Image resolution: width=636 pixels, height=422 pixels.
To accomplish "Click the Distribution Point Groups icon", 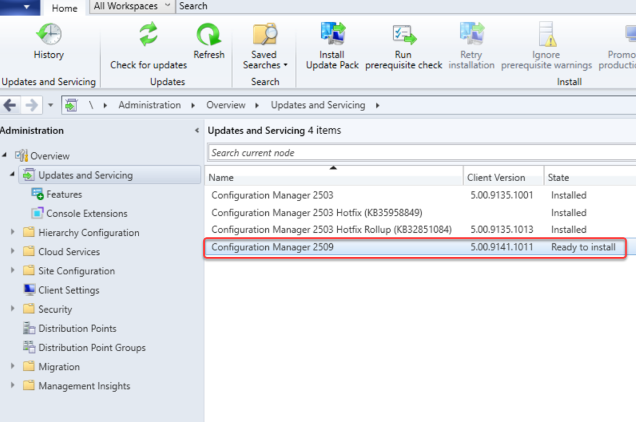I will pyautogui.click(x=29, y=347).
